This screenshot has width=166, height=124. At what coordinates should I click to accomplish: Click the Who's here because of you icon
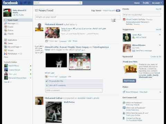click(x=124, y=113)
